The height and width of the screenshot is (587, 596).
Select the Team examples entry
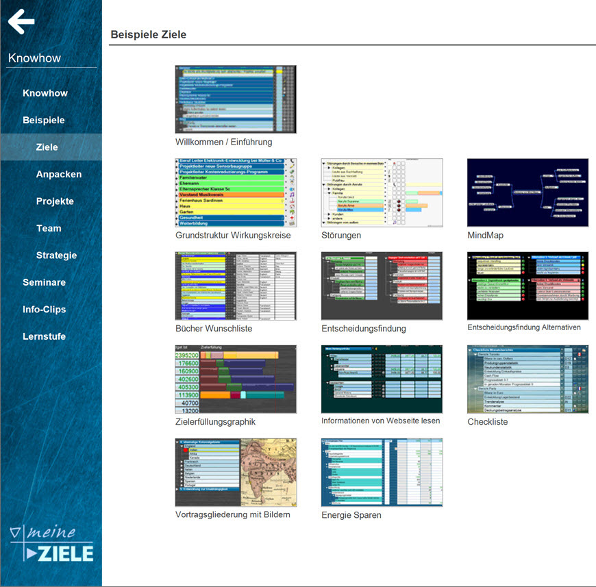tap(49, 228)
